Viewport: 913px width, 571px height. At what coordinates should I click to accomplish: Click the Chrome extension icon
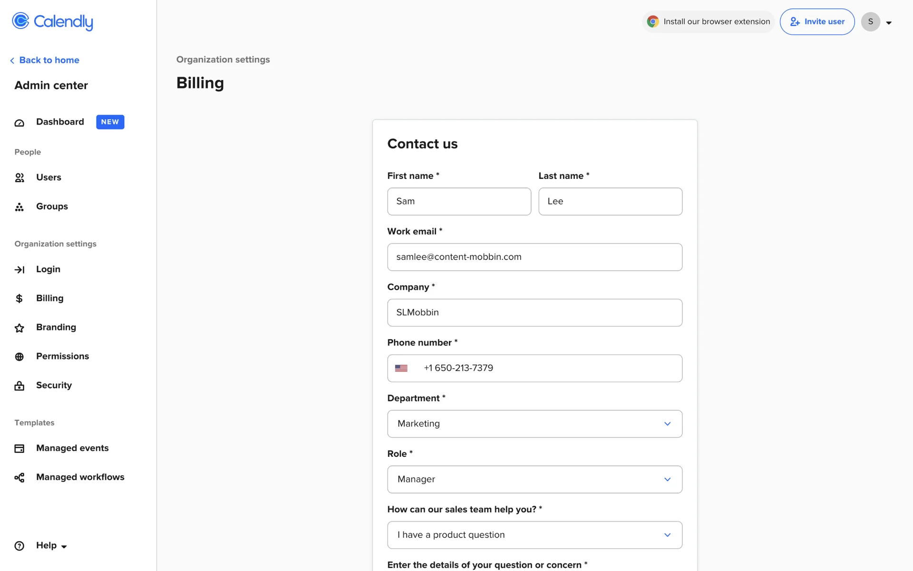(653, 21)
